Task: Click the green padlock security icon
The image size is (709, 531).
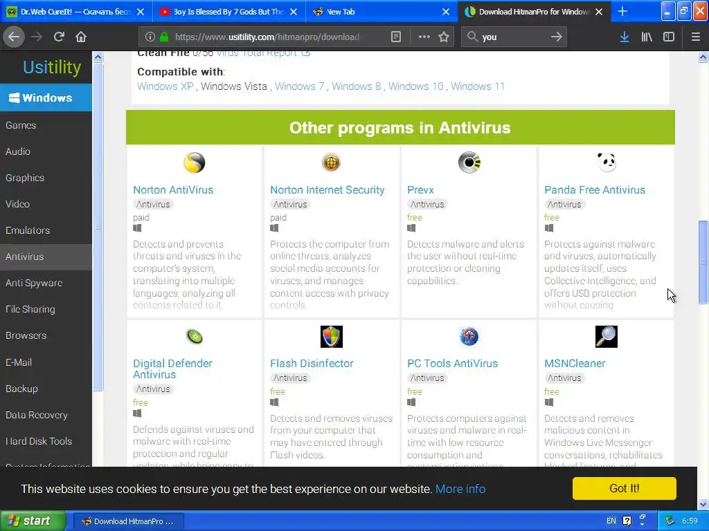Action: pos(164,37)
